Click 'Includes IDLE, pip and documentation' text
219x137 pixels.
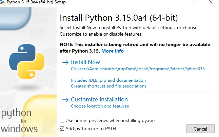pyautogui.click(x=108, y=80)
